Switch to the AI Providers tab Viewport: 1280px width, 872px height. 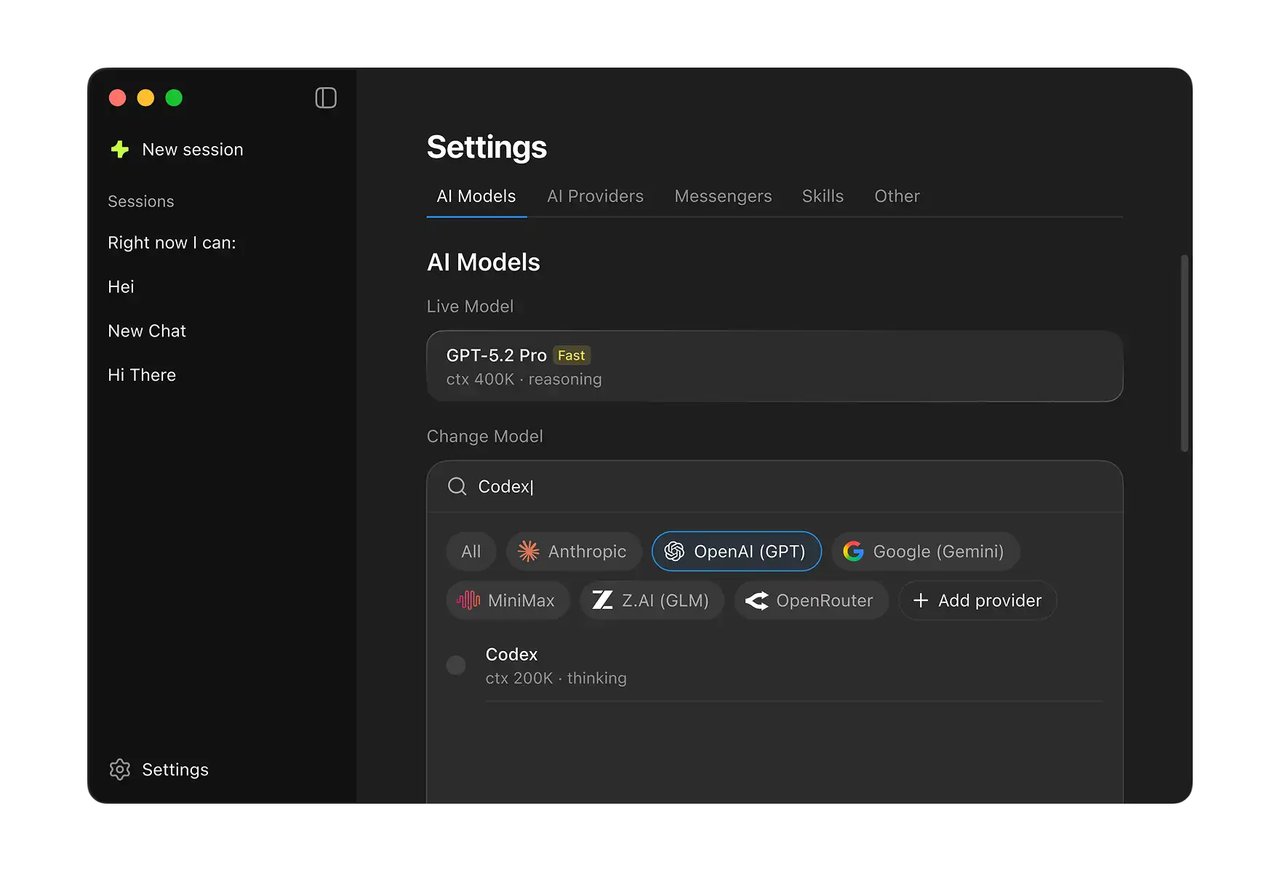pos(595,196)
